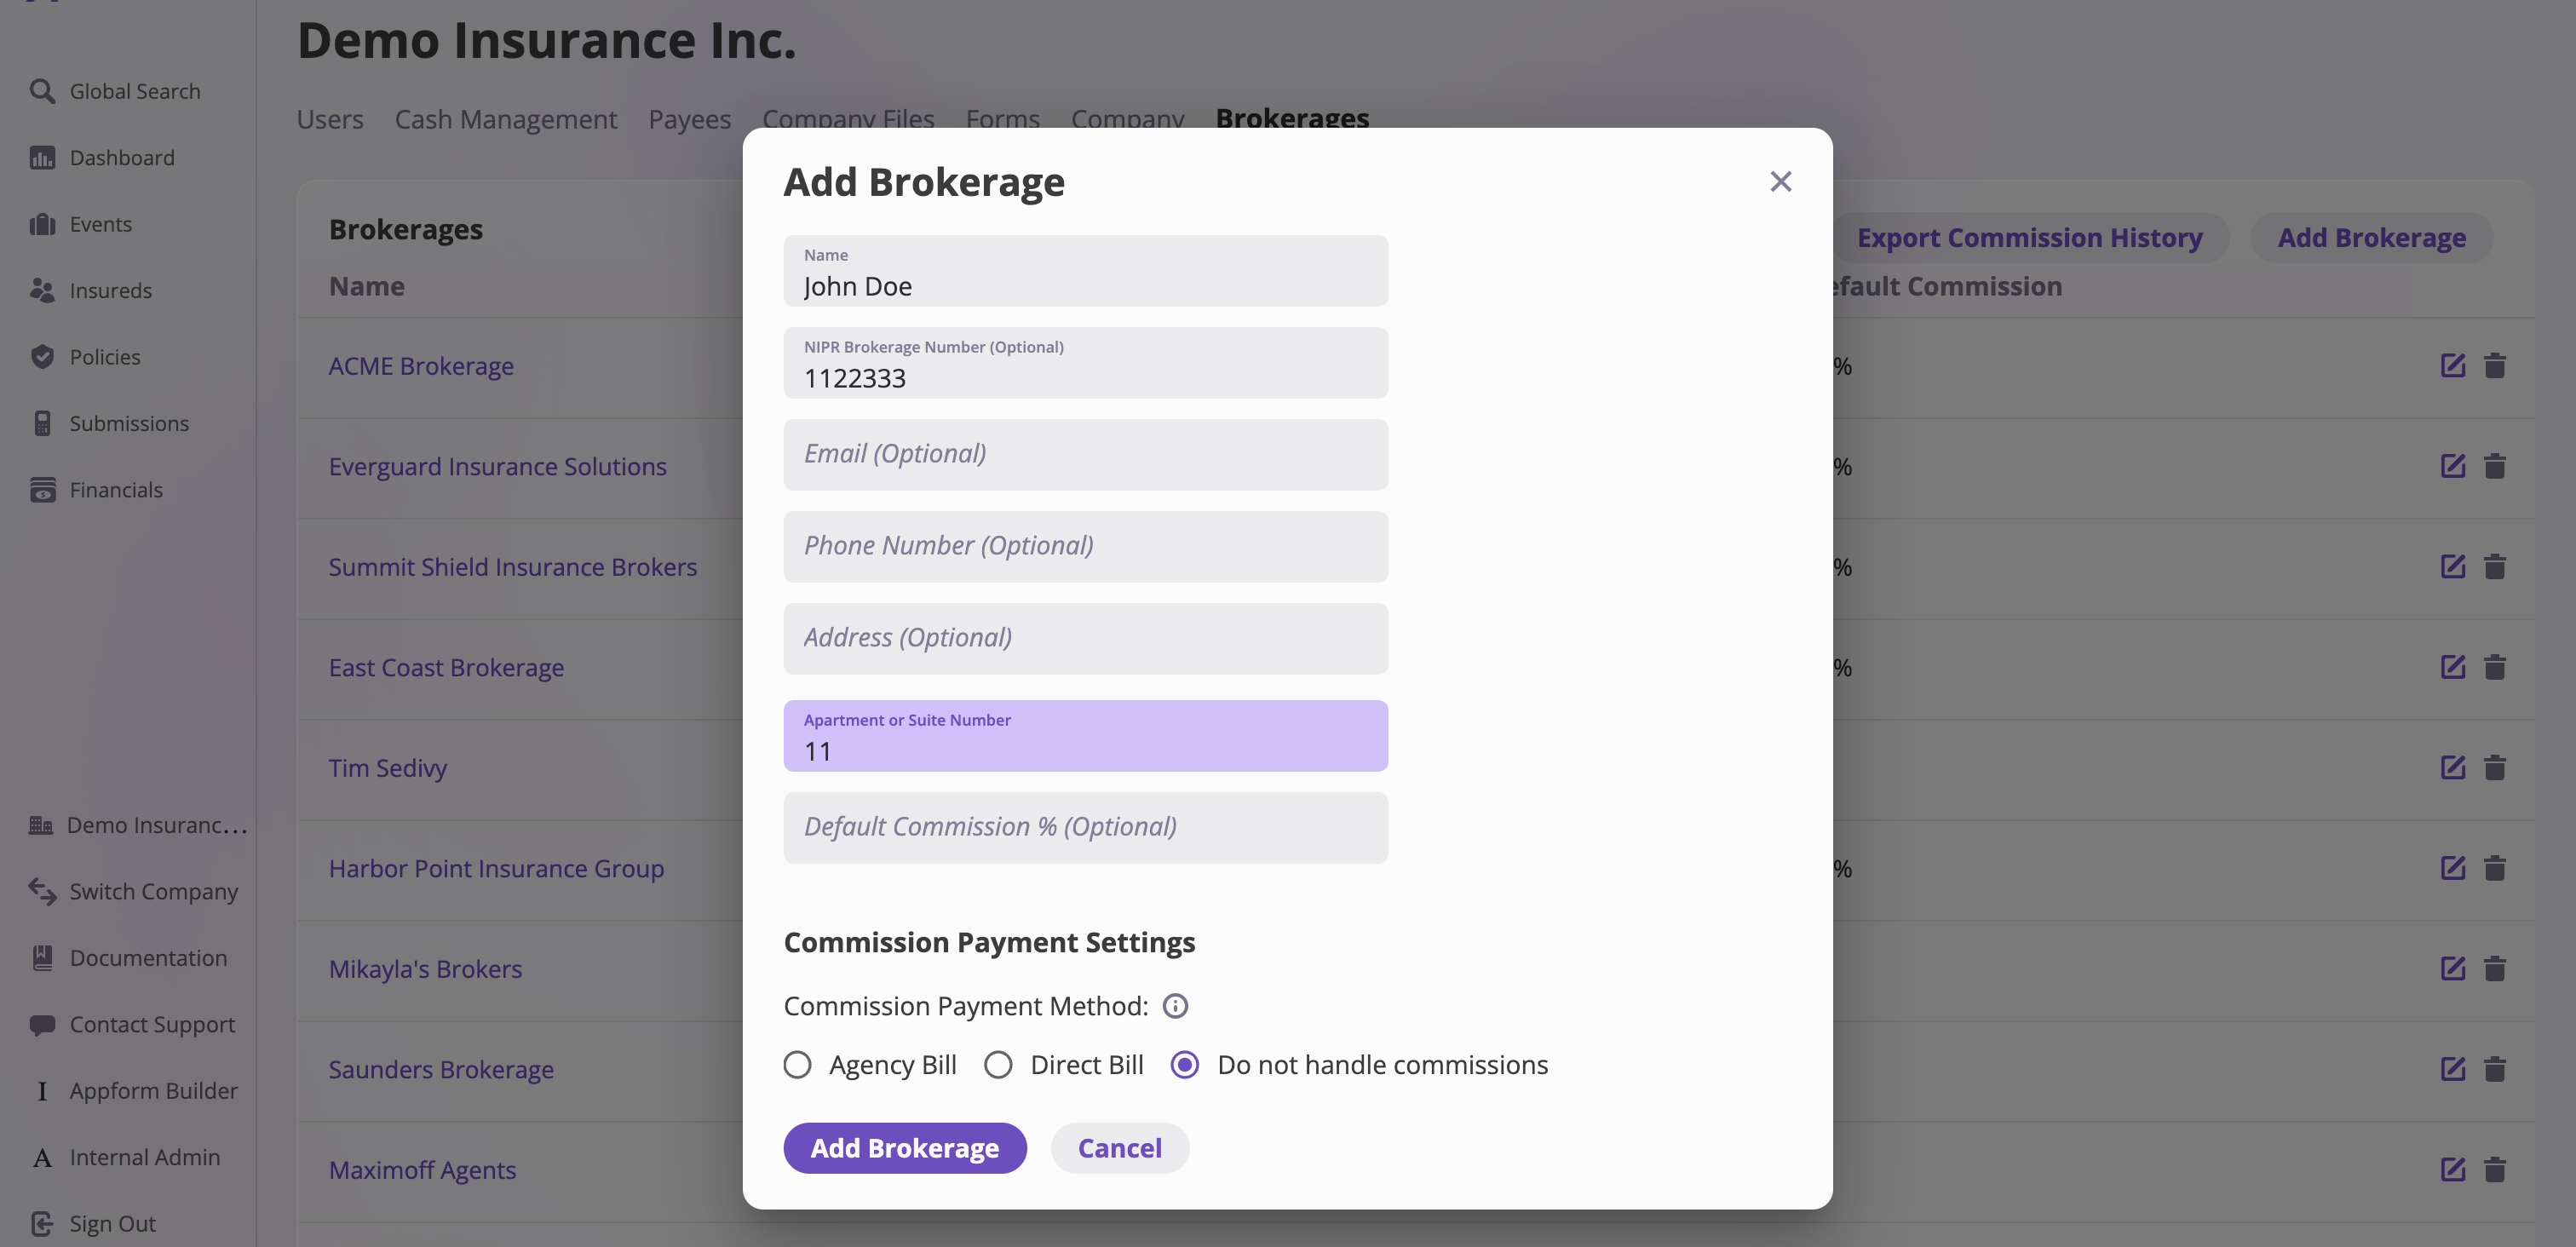Screen dimensions: 2576x1247
Task: Open Financials in sidebar
Action: click(x=96, y=489)
